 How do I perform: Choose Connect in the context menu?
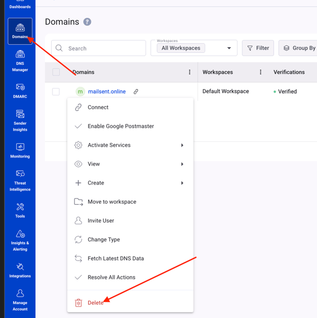pos(130,108)
